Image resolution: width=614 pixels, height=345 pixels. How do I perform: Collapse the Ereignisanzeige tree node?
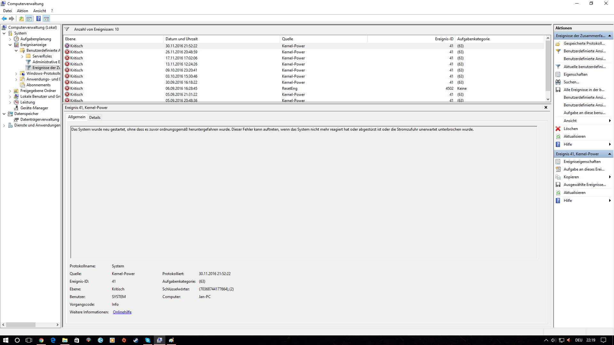click(x=10, y=45)
